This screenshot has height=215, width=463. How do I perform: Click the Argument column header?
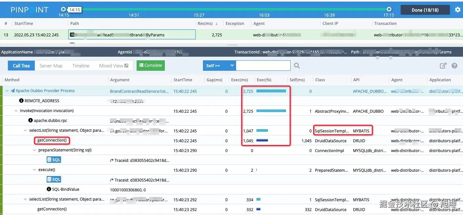tap(120, 80)
